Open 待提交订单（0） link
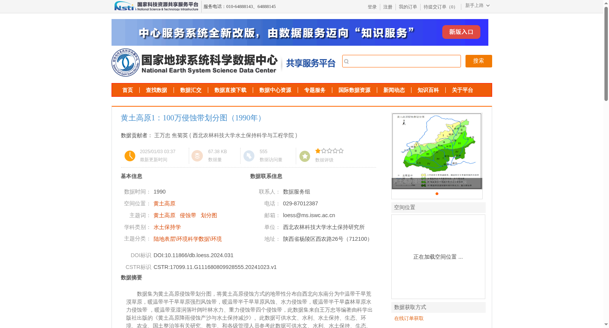 [440, 7]
